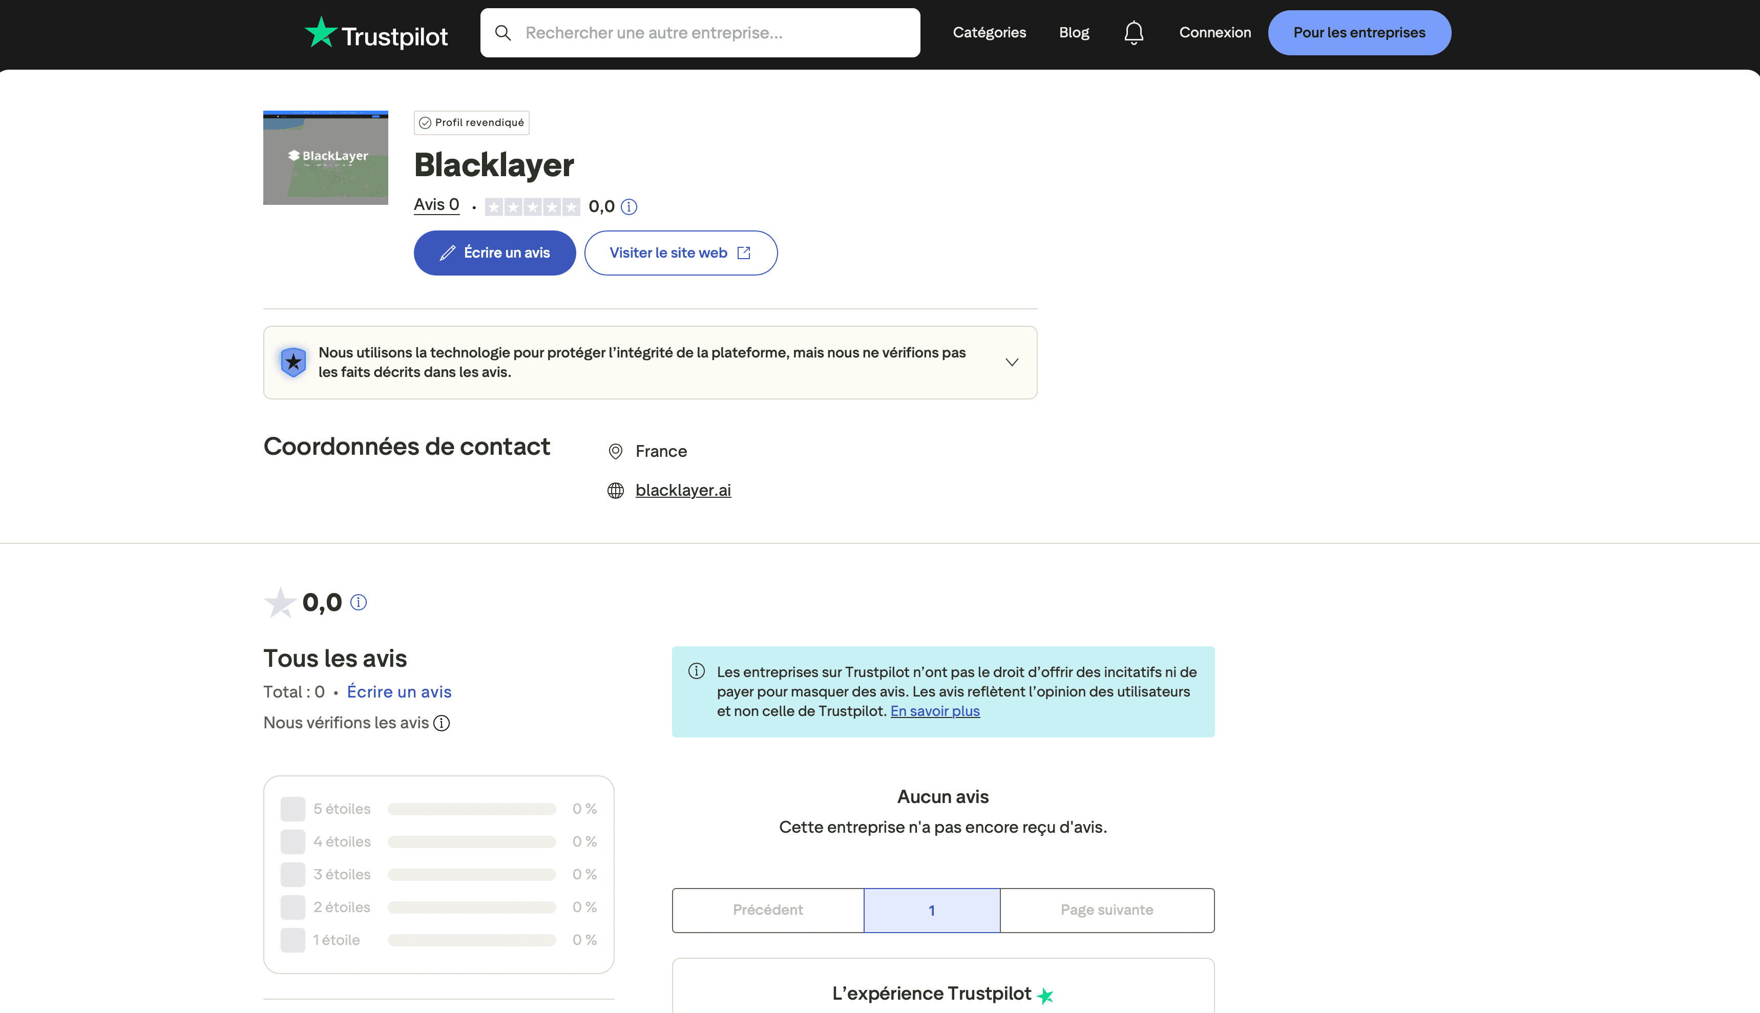
Task: Click the globe icon next to blacklayer.ai
Action: pyautogui.click(x=615, y=491)
